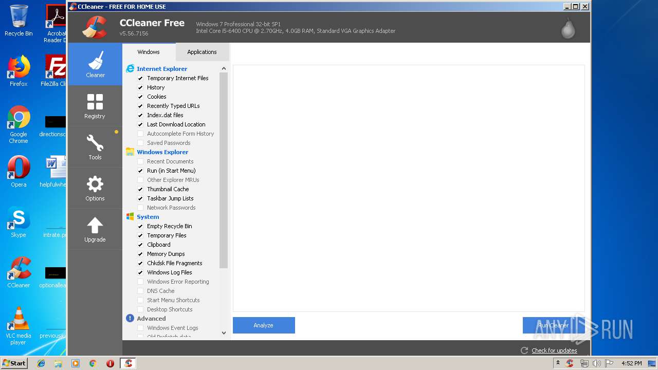Click the Chkdsk File Fragments label

click(175, 263)
